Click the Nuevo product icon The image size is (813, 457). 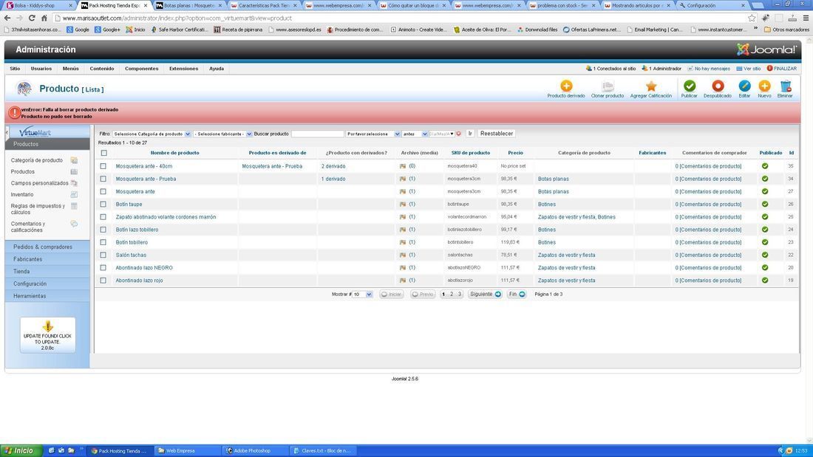(764, 86)
